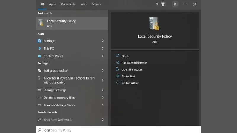Choose Open file location
The height and width of the screenshot is (133, 237).
point(132,69)
